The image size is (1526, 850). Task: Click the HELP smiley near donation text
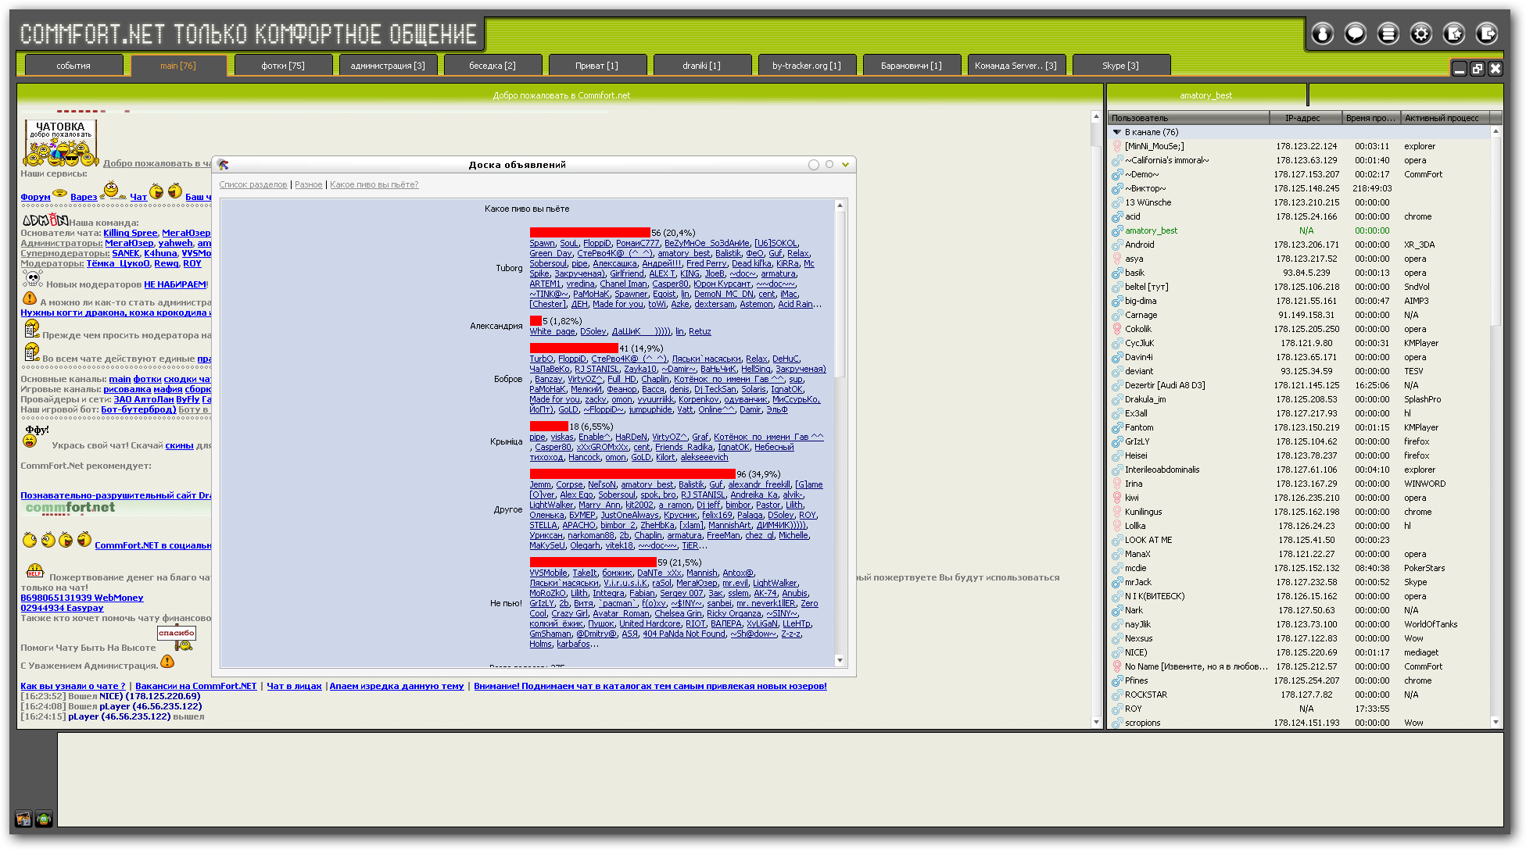point(35,572)
